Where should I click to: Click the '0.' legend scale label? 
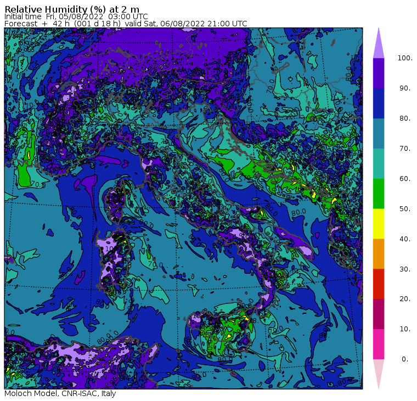pyautogui.click(x=405, y=359)
